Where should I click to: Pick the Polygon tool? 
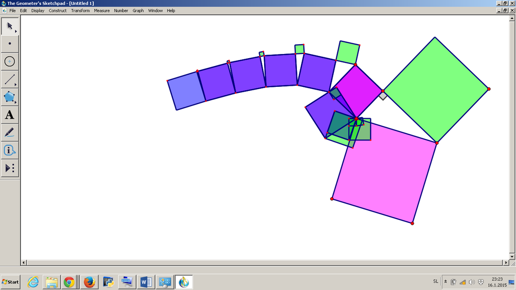(10, 97)
